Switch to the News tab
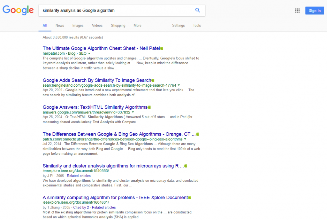 60,26
